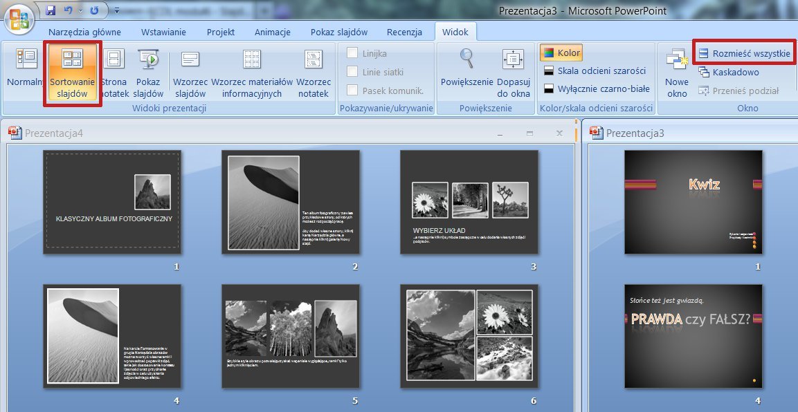The image size is (798, 412).
Task: Enable the Linijka checkbox
Action: [x=352, y=53]
